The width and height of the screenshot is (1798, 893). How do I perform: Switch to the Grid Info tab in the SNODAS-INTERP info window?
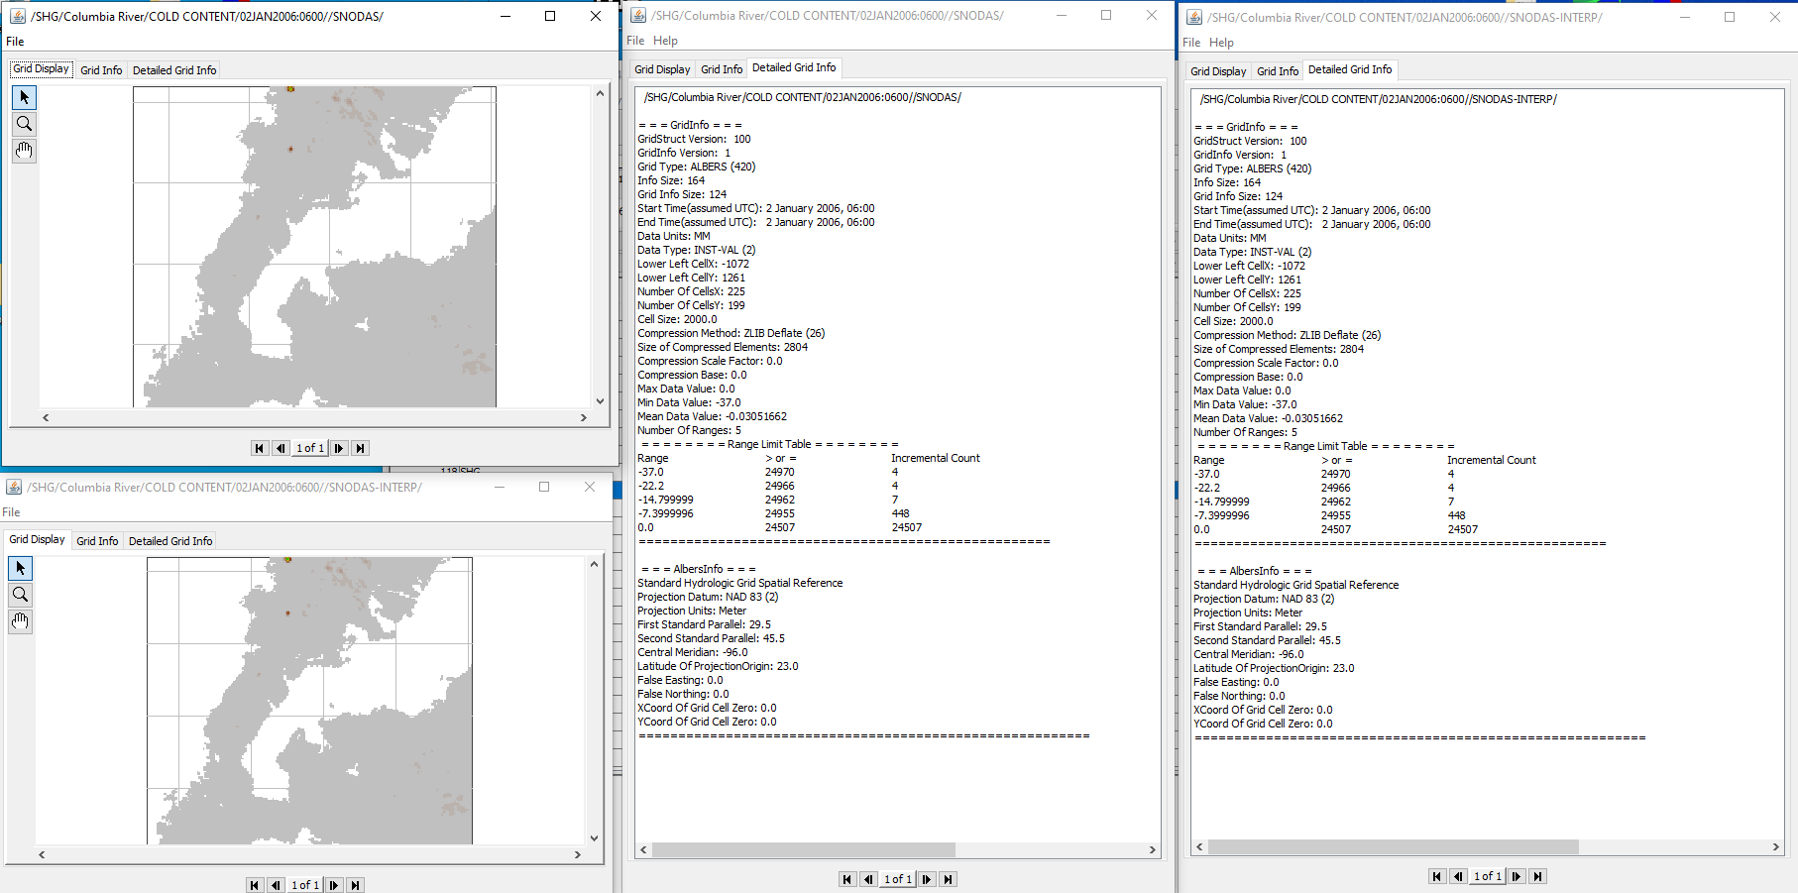[1278, 70]
